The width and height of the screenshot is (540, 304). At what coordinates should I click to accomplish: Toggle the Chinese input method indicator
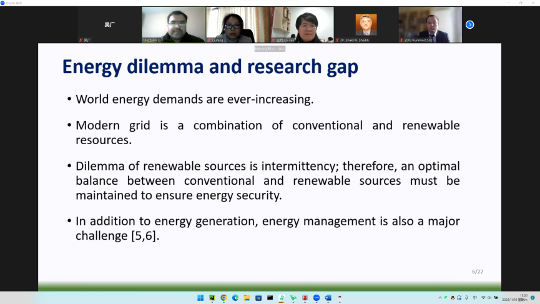(x=475, y=298)
